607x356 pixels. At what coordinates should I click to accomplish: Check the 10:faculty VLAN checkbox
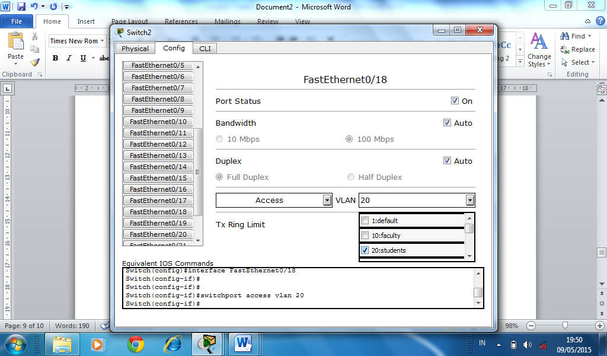click(365, 236)
